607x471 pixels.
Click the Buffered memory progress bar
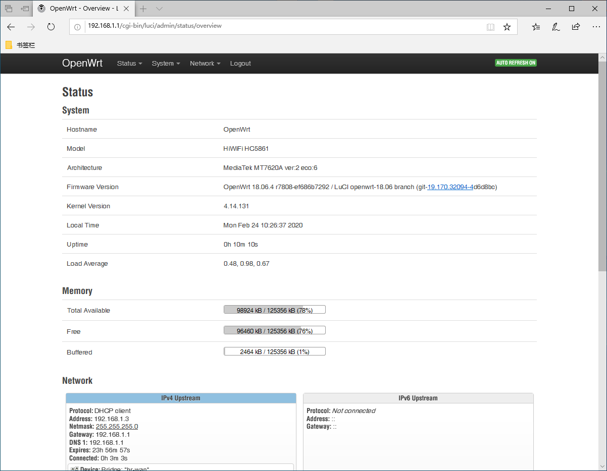pyautogui.click(x=275, y=351)
